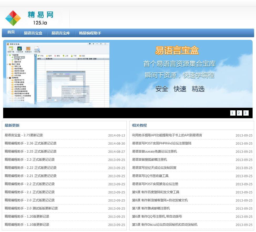Click the 最新更新 section heading

coord(12,125)
